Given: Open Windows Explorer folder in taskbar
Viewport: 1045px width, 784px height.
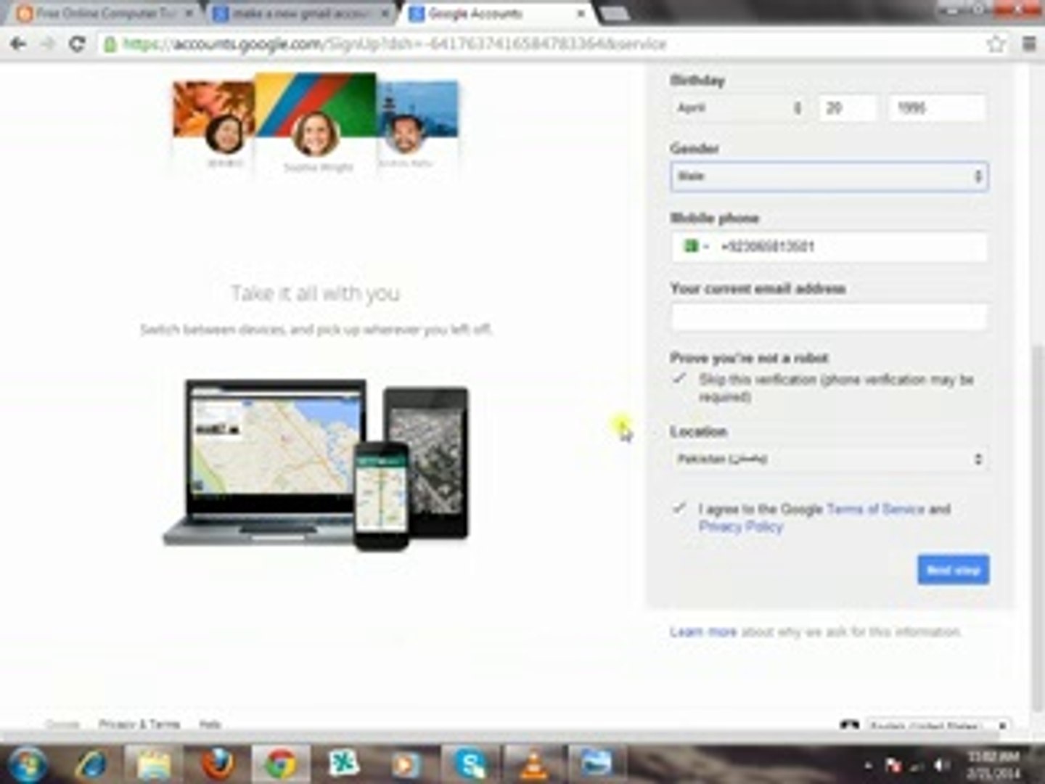Looking at the screenshot, I should tap(154, 764).
